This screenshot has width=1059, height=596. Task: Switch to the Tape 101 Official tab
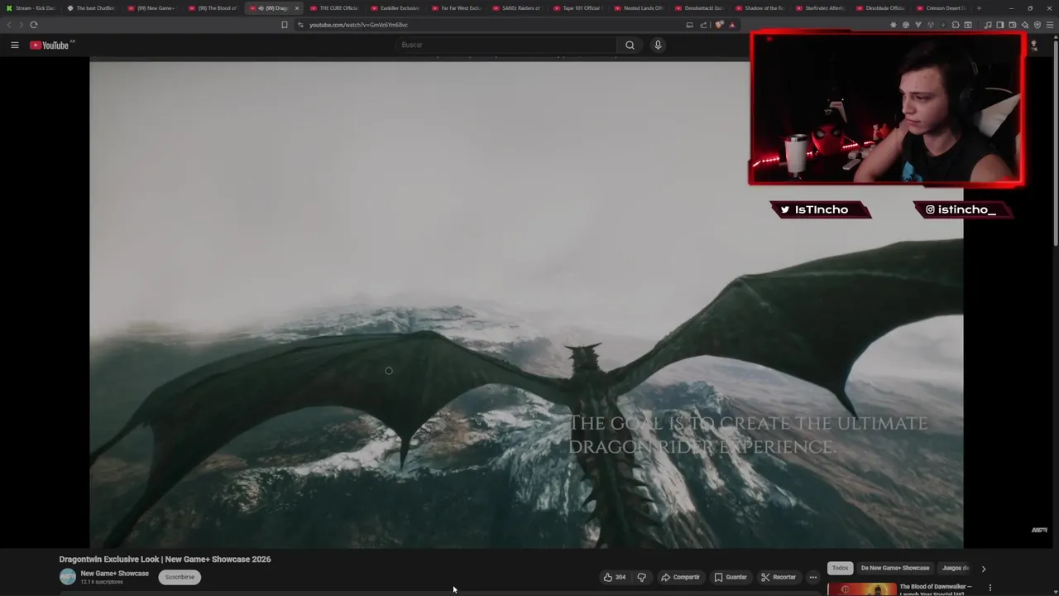click(578, 8)
